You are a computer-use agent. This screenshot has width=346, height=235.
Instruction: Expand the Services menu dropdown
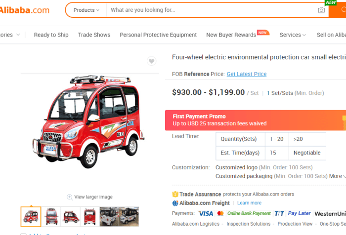293,35
